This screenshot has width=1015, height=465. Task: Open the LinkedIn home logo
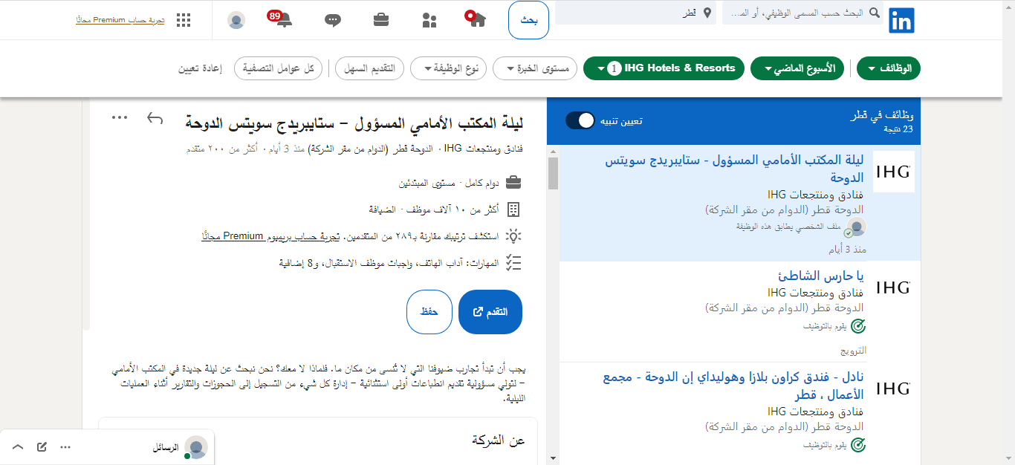click(x=901, y=20)
